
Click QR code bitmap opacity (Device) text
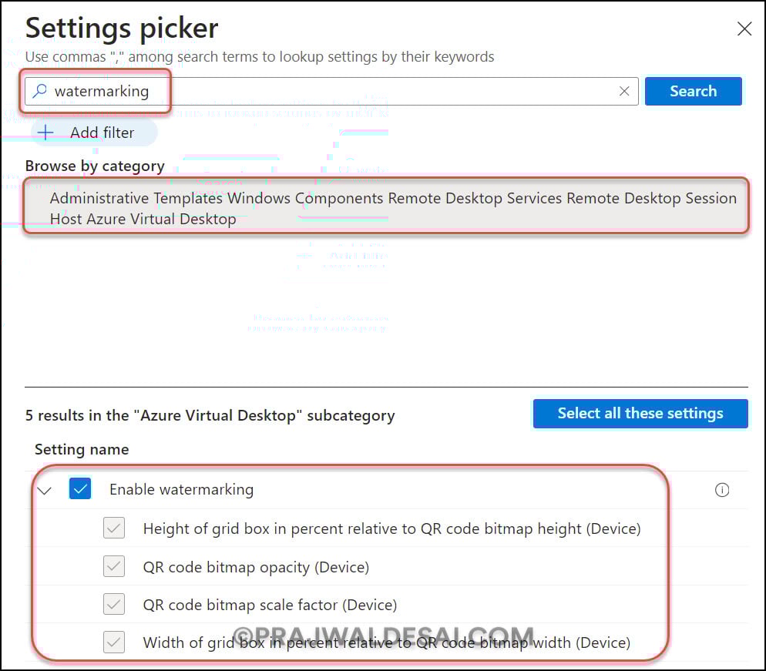[256, 568]
